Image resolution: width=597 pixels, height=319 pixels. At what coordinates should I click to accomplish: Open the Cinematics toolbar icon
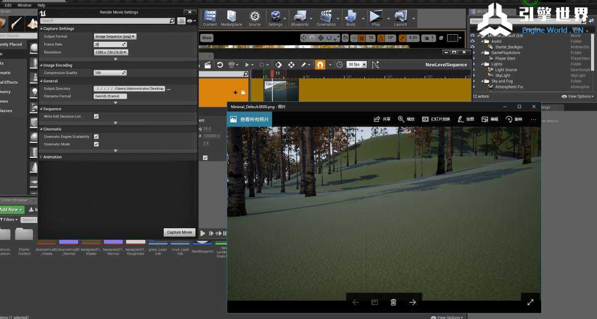326,18
